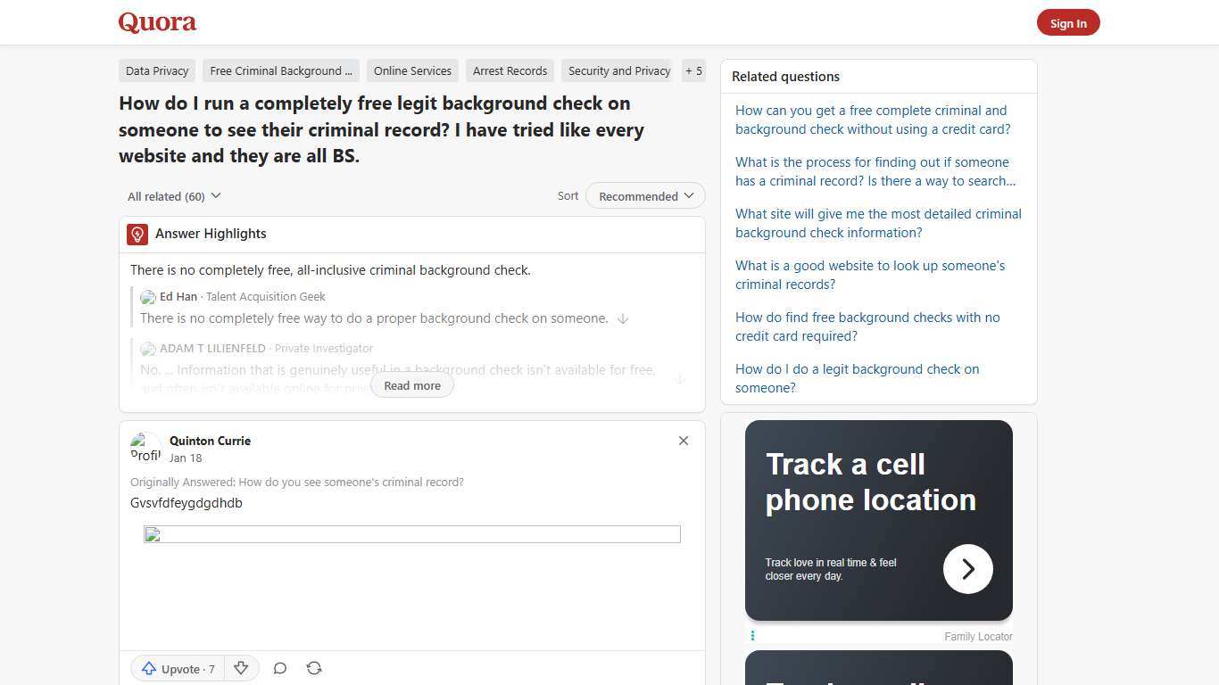Dismiss Quinton Currie's answer with the X
1219x685 pixels.
[x=684, y=441]
